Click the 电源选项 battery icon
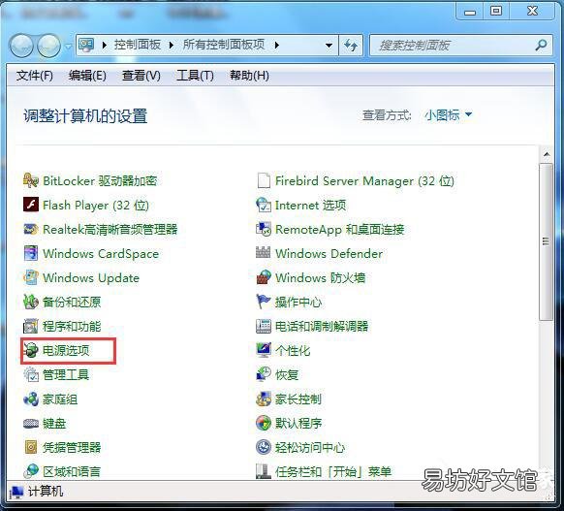Image resolution: width=564 pixels, height=511 pixels. point(31,350)
